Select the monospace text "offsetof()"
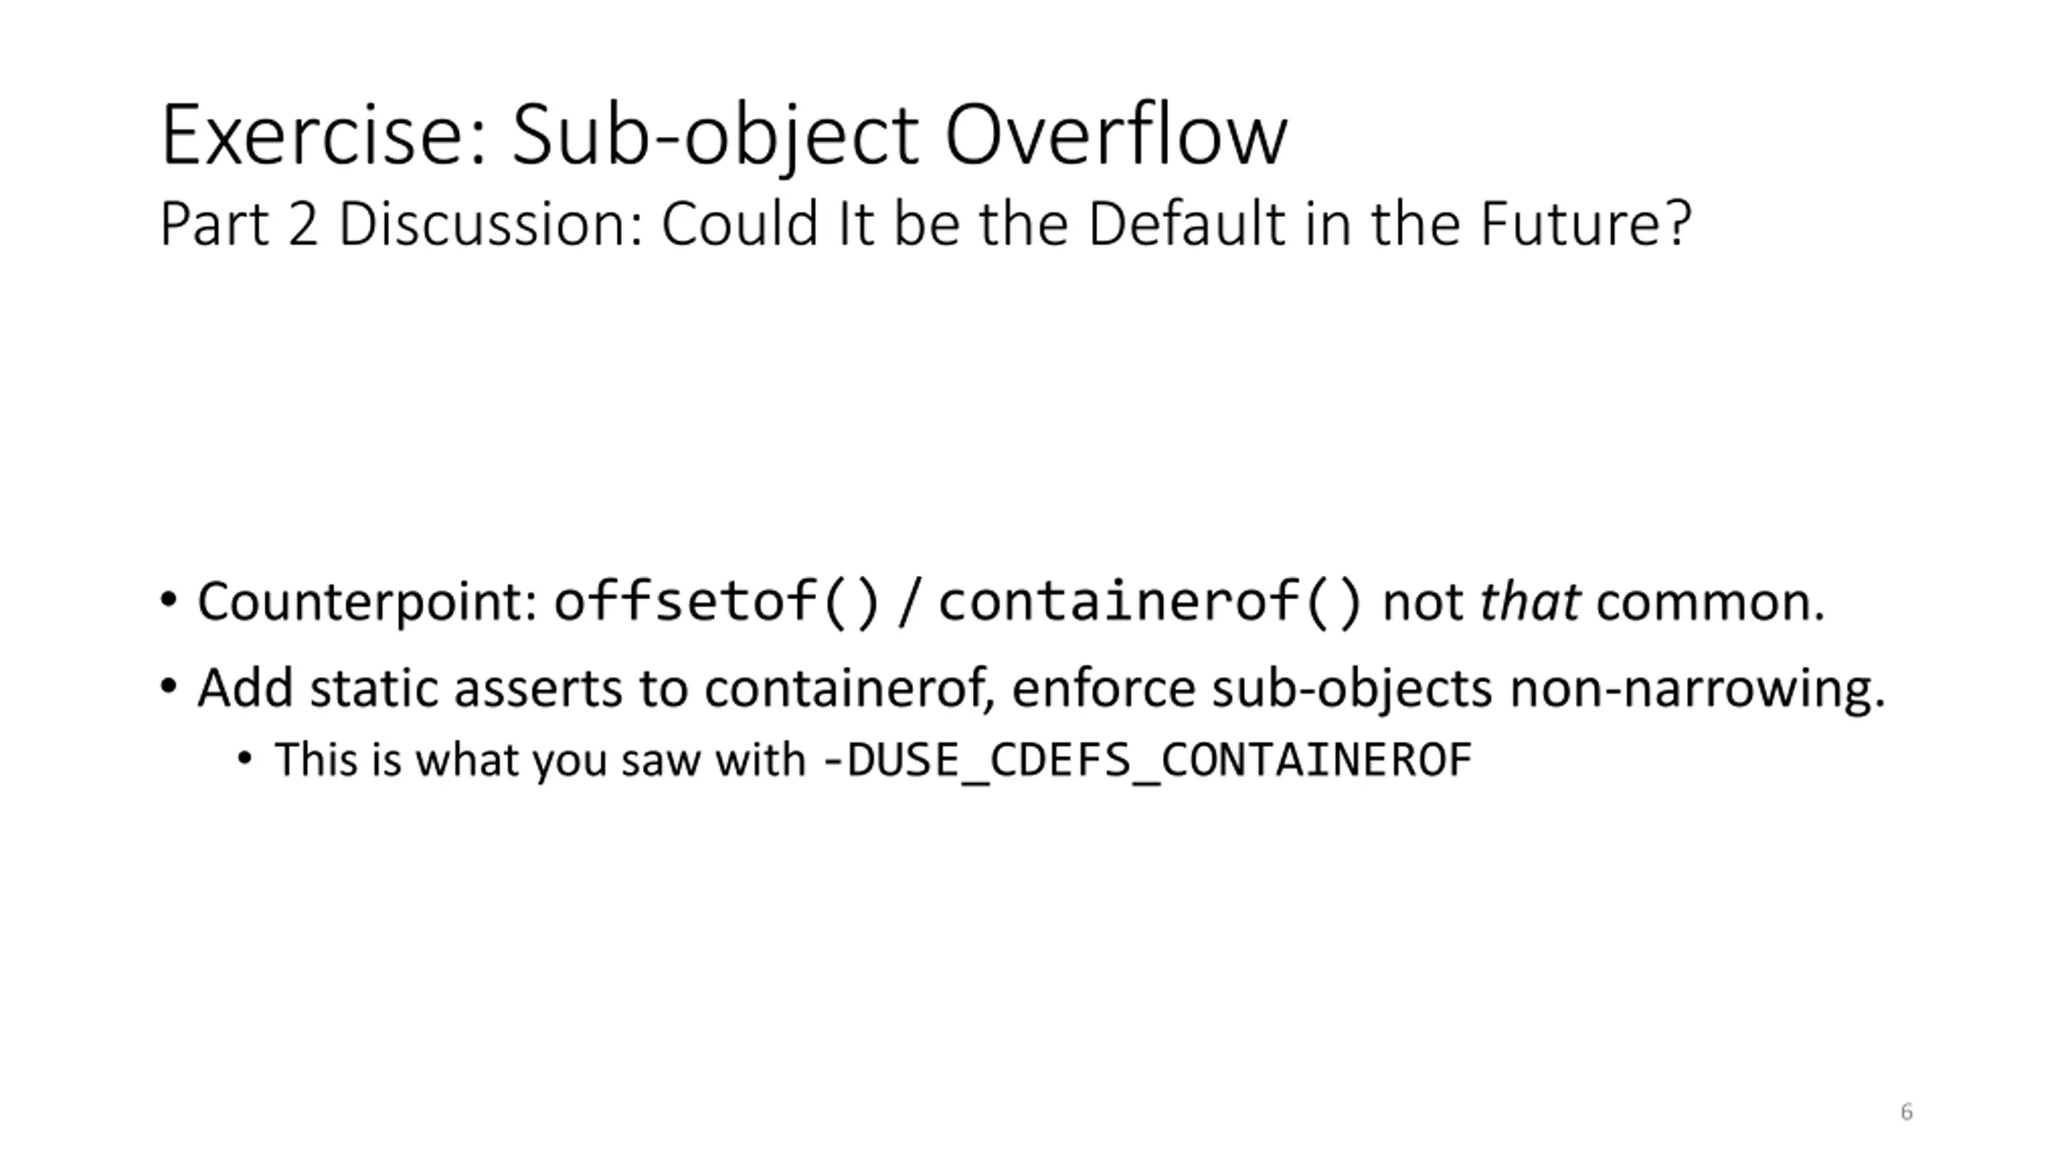The image size is (2072, 1165). pyautogui.click(x=716, y=603)
